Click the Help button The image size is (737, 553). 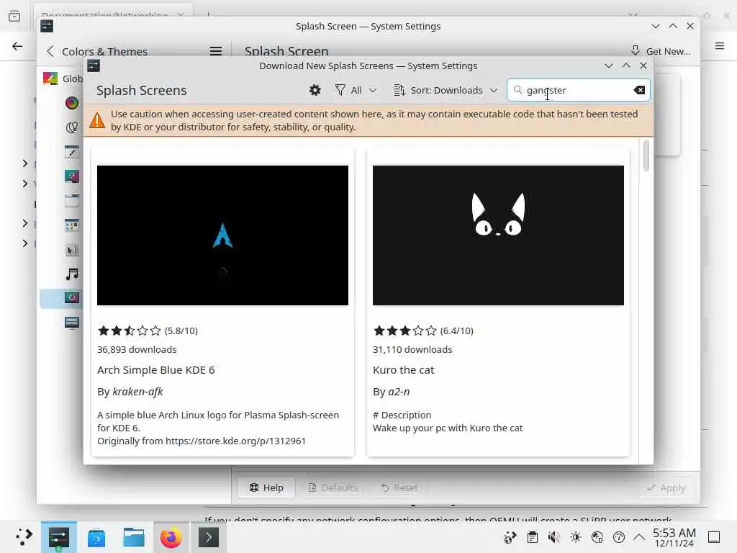click(266, 487)
